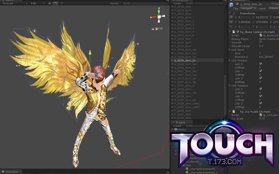
Task: Click the Animation panel clock icon
Action: click(x=3, y=172)
